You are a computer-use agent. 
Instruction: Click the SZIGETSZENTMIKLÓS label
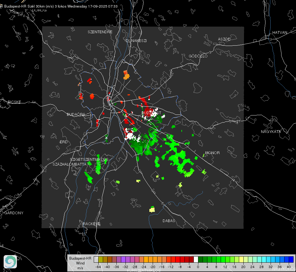(x=89, y=160)
